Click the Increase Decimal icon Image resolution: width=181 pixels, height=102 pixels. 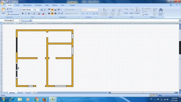(94, 14)
